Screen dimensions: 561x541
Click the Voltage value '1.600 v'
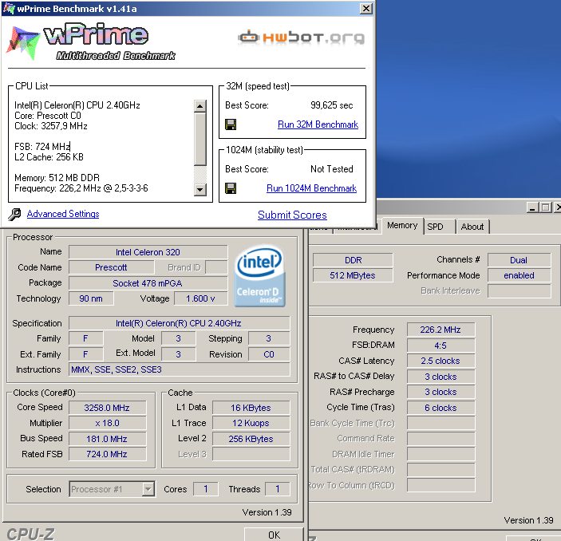(200, 298)
